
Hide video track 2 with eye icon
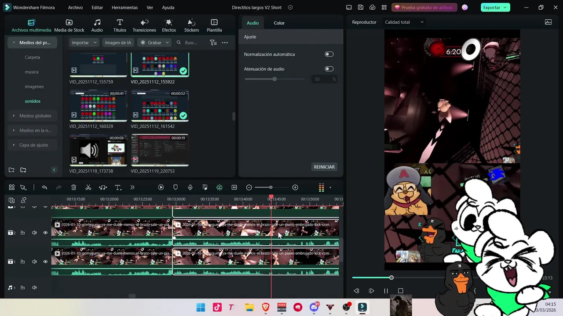click(45, 233)
